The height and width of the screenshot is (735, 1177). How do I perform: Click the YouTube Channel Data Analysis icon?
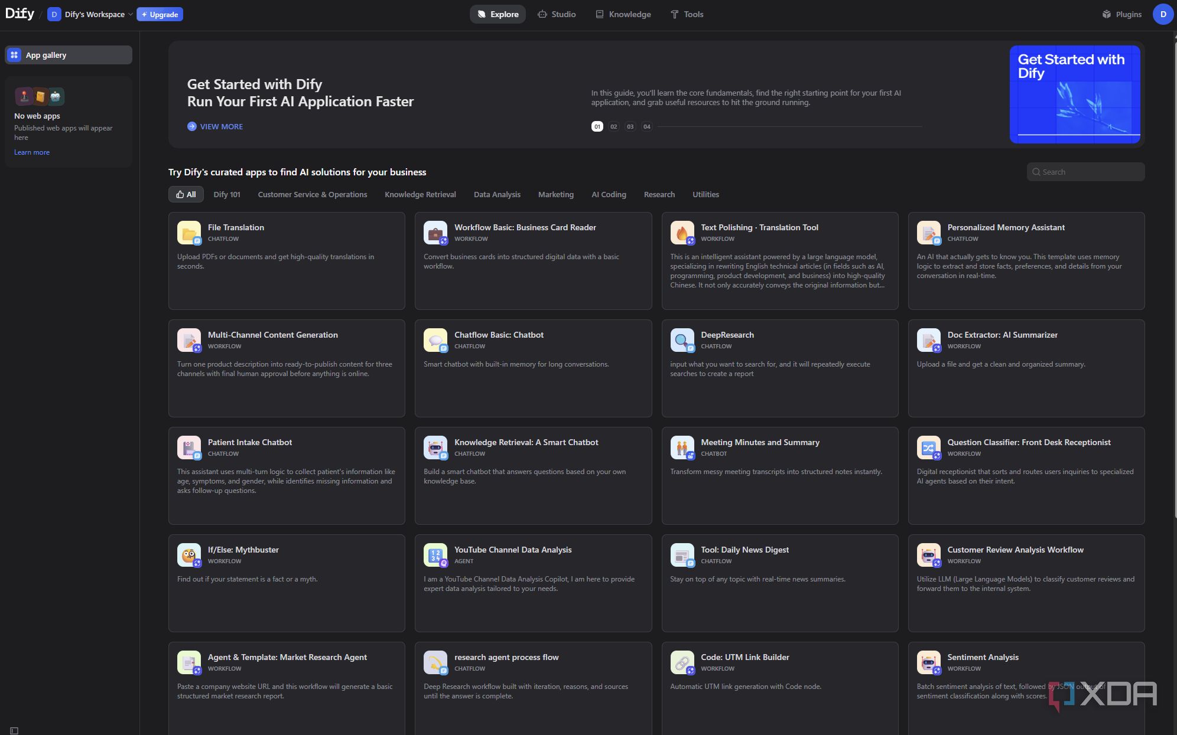(x=435, y=555)
